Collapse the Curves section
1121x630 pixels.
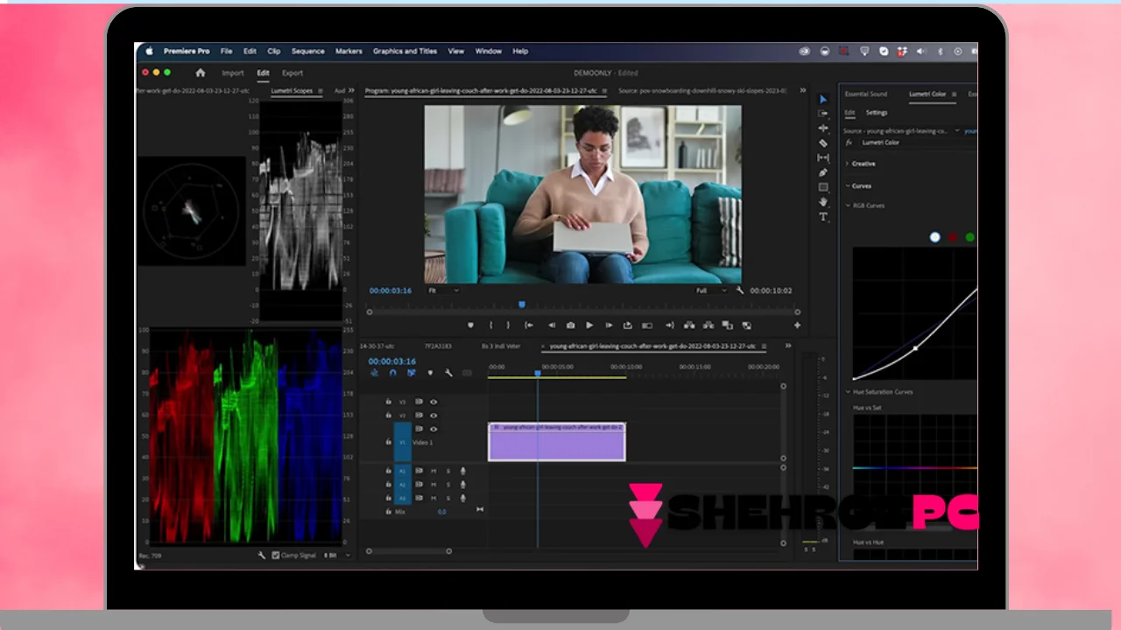846,185
